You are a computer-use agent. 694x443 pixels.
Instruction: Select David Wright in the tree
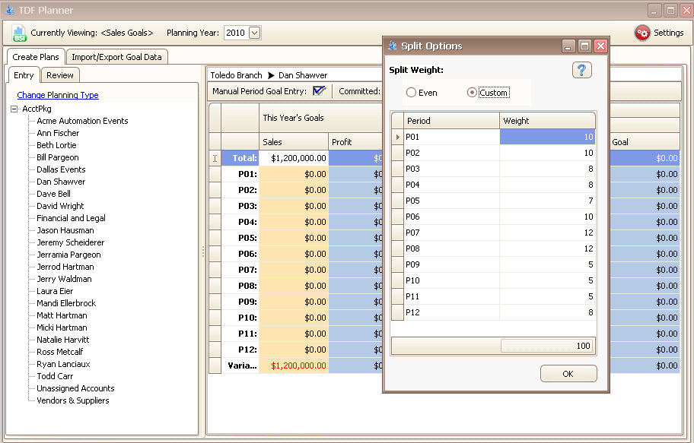coord(60,206)
